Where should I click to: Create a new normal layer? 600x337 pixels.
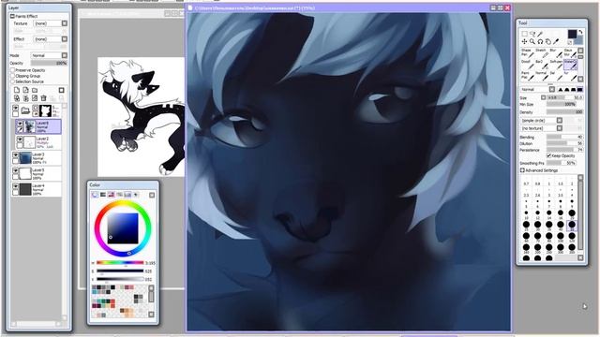pyautogui.click(x=17, y=90)
